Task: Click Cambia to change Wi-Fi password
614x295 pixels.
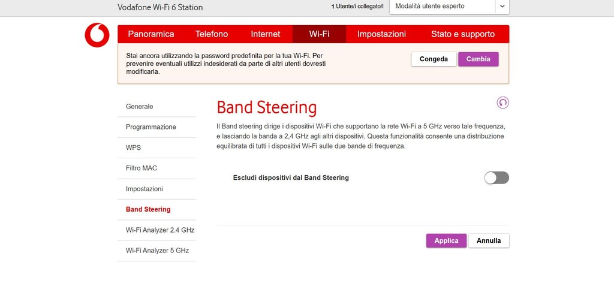Action: [x=478, y=59]
